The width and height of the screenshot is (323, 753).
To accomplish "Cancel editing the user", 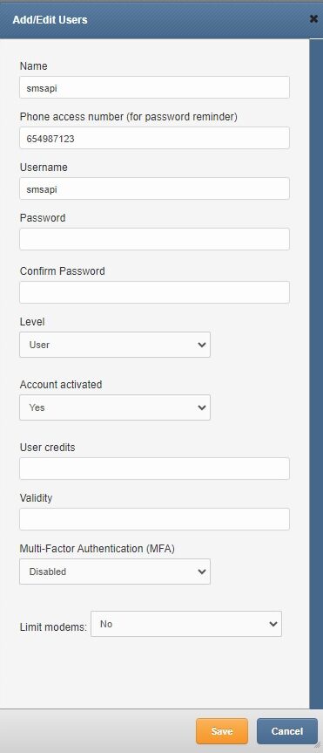I will pos(287,731).
